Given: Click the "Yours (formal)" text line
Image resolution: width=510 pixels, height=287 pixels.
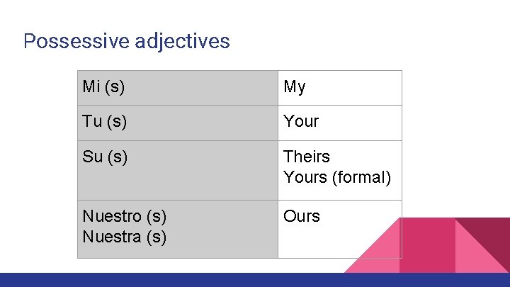Looking at the screenshot, I should click(337, 177).
